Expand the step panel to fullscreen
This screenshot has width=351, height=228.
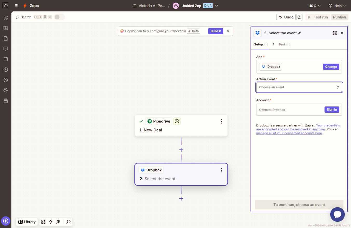(x=335, y=33)
